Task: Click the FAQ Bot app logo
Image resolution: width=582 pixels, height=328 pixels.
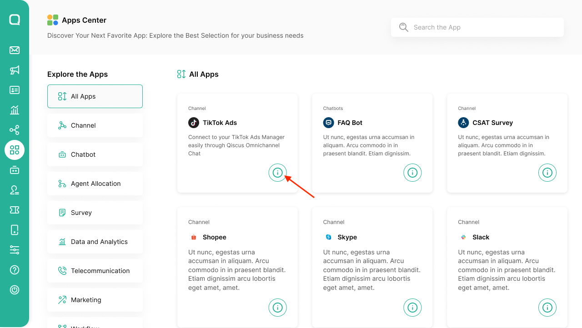Action: click(x=328, y=123)
